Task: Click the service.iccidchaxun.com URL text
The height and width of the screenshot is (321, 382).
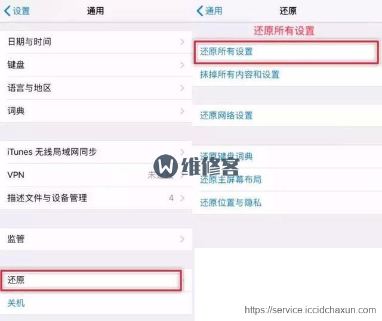Action: pyautogui.click(x=310, y=310)
